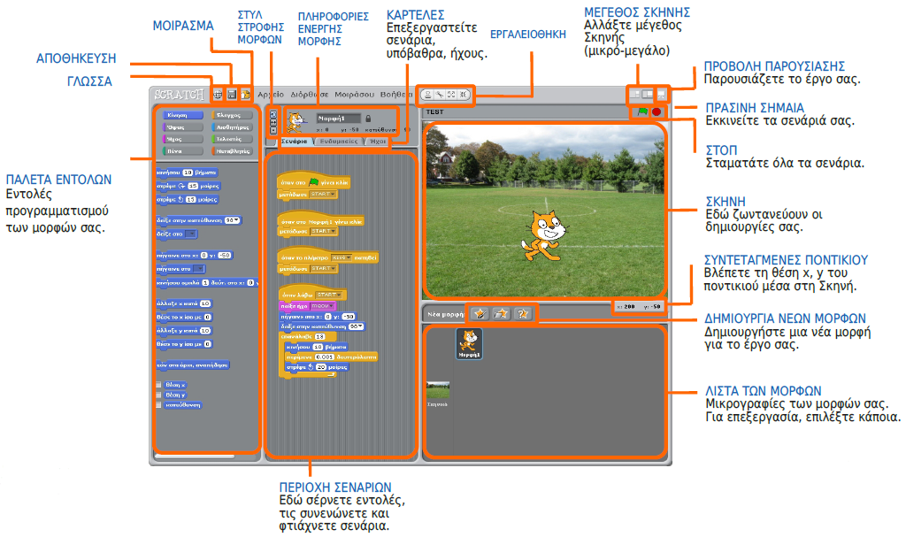This screenshot has width=906, height=537.
Task: Select the grow sprite tool
Action: (451, 95)
